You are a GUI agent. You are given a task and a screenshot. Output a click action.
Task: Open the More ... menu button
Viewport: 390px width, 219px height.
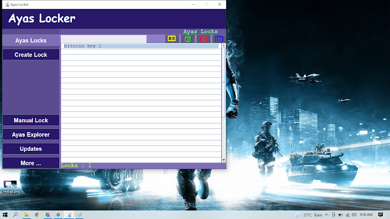click(x=31, y=163)
